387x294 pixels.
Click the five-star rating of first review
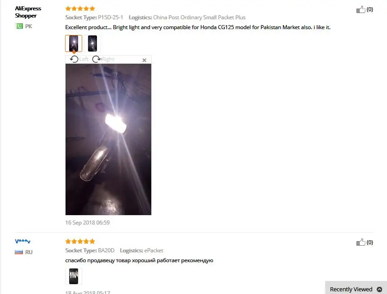point(80,9)
